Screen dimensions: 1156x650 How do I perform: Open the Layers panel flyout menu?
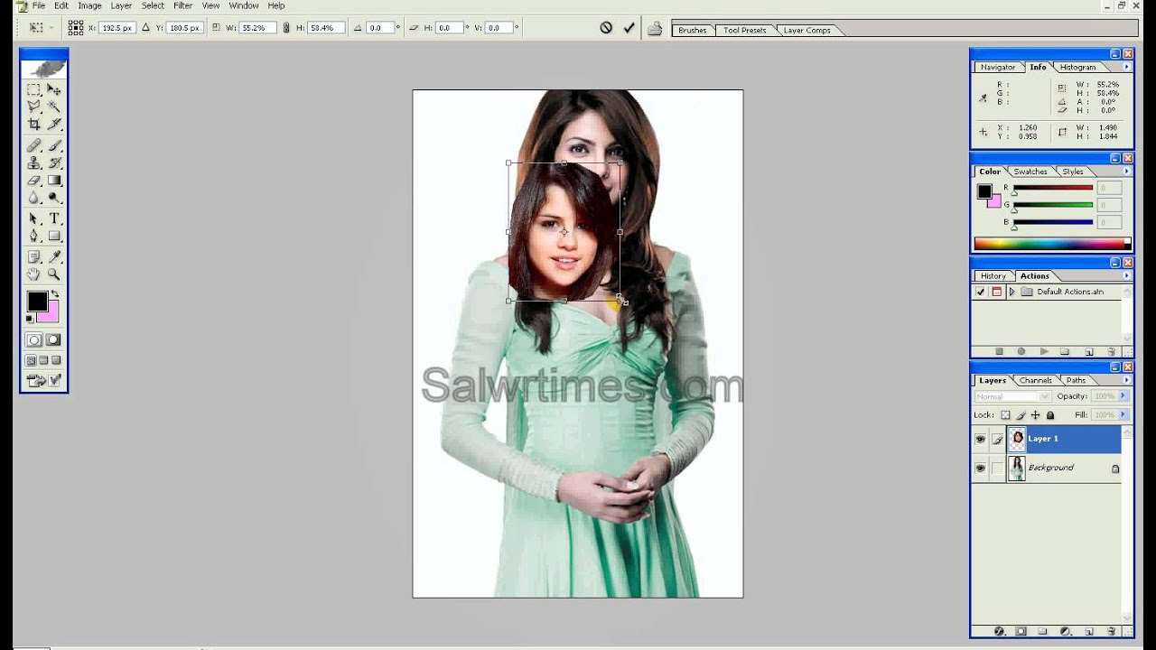point(1126,381)
